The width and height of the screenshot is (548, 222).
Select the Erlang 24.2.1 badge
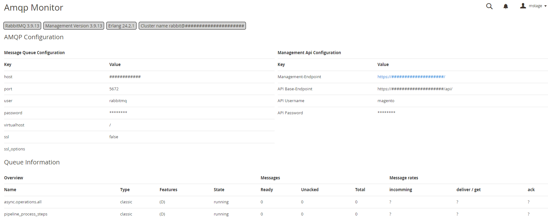point(121,26)
